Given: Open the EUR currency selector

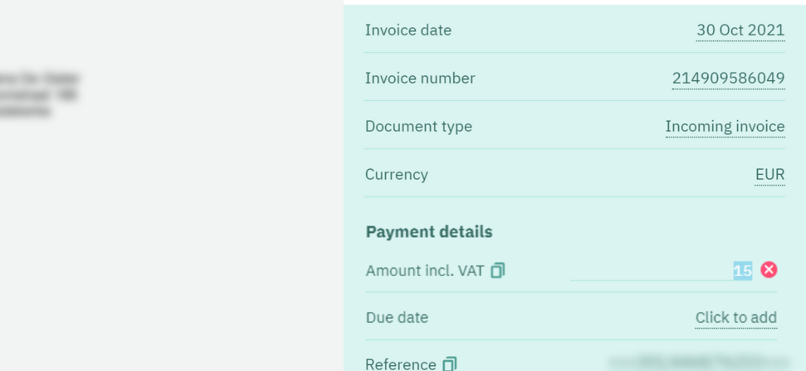Looking at the screenshot, I should [x=770, y=175].
